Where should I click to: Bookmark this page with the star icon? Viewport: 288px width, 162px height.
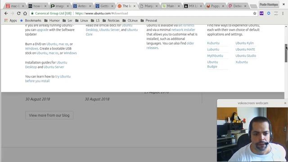tap(255, 13)
